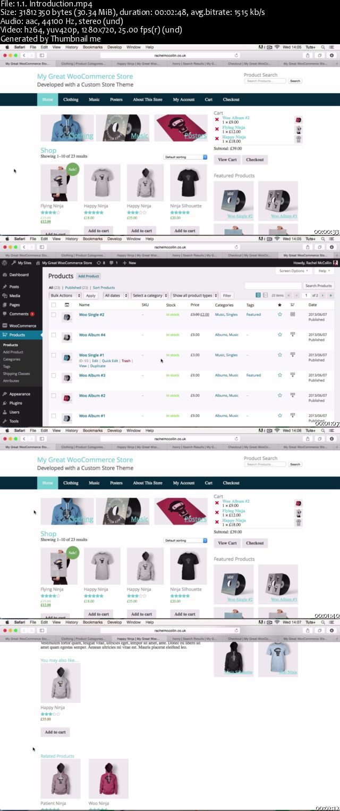The width and height of the screenshot is (340, 811).
Task: Open Plugins in the WordPress admin sidebar
Action: click(15, 403)
